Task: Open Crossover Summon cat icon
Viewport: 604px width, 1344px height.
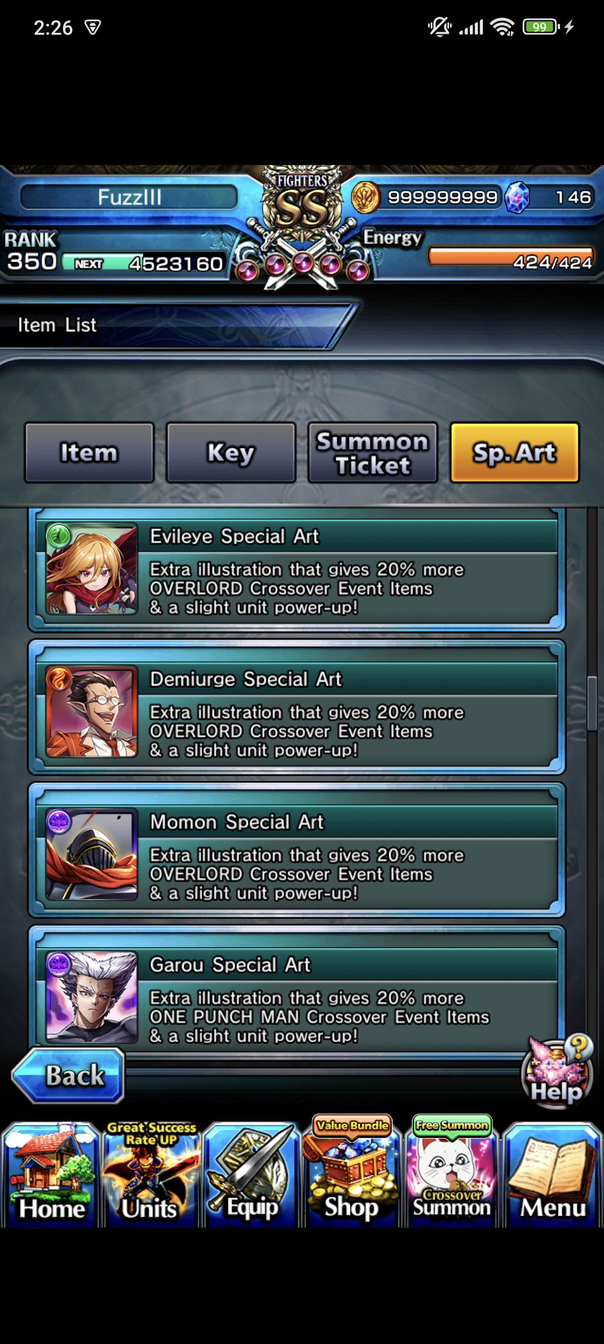Action: coord(452,1172)
